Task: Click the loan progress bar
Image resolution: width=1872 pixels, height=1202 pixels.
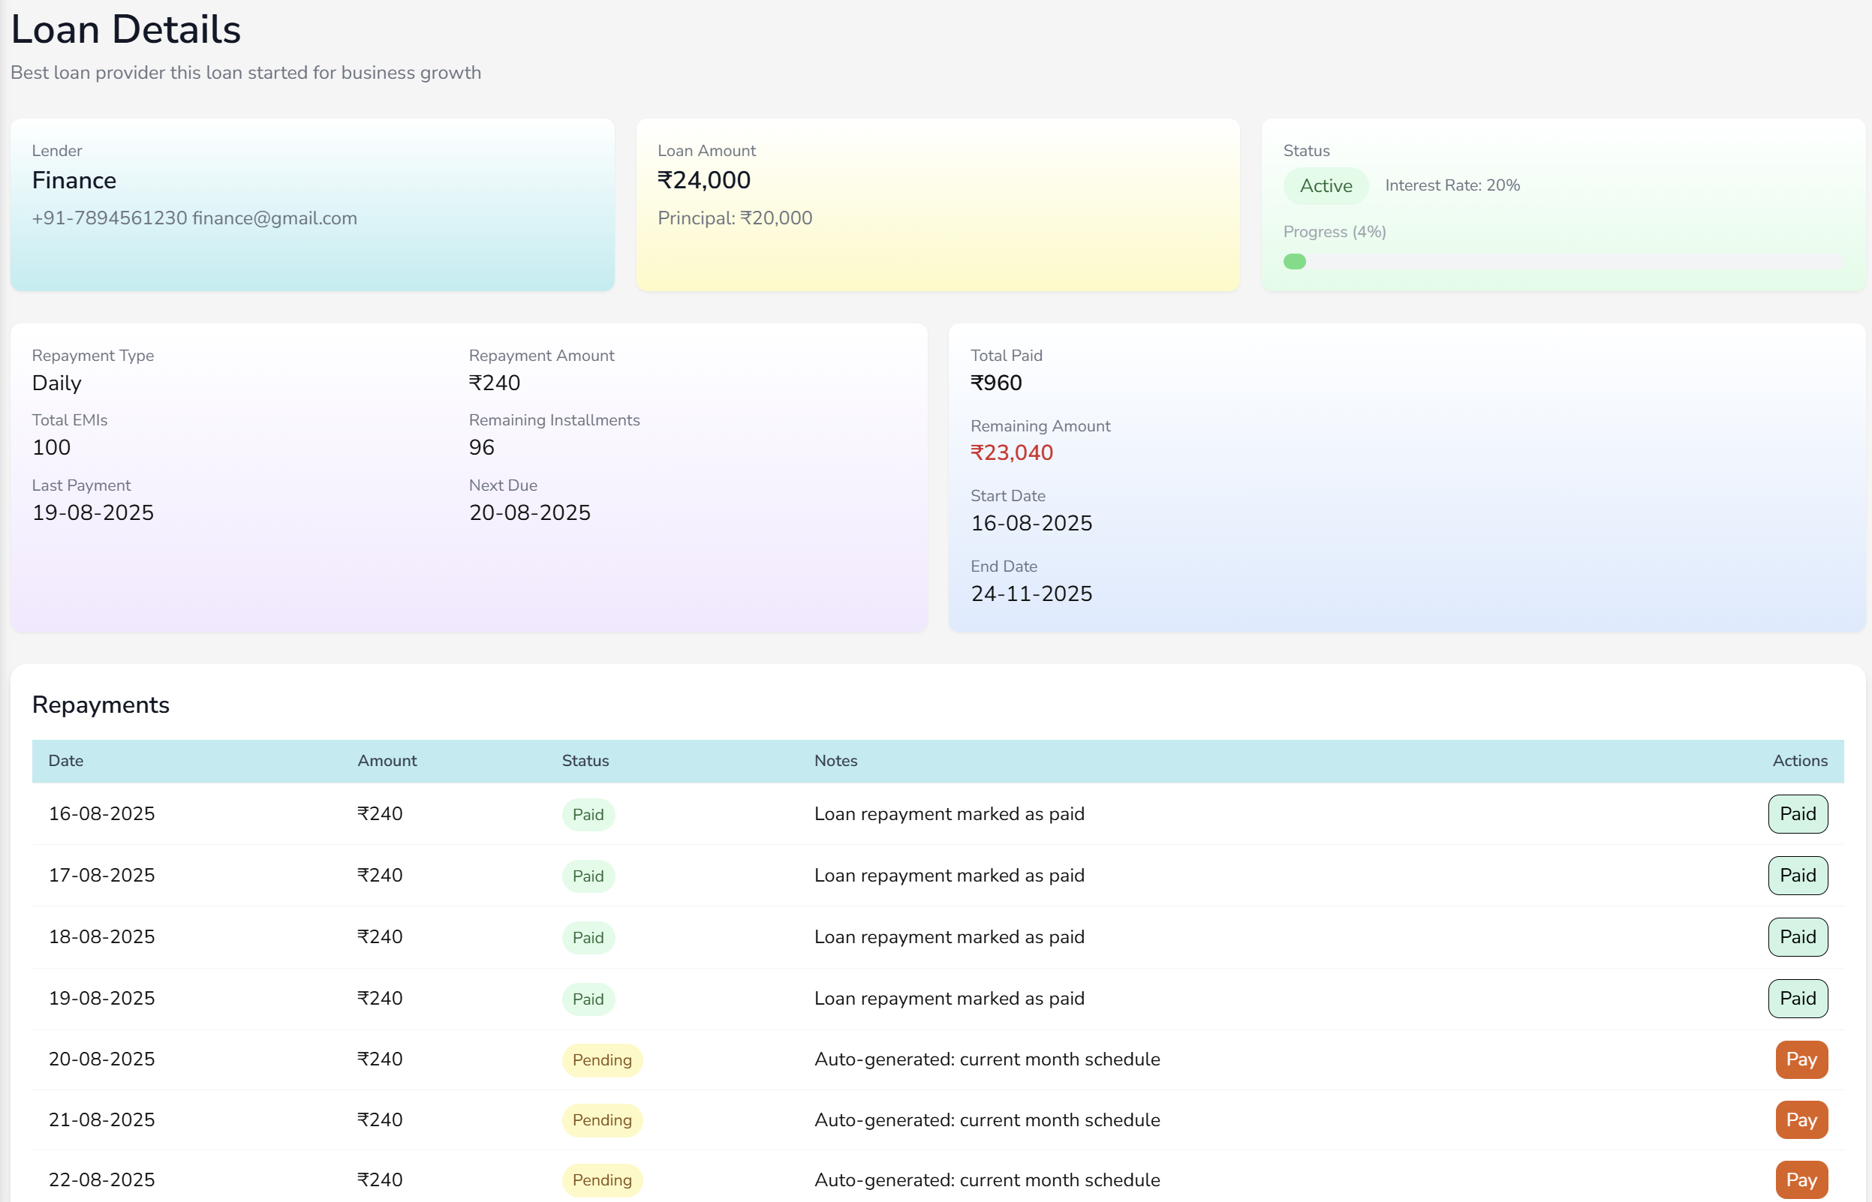Action: pyautogui.click(x=1563, y=261)
